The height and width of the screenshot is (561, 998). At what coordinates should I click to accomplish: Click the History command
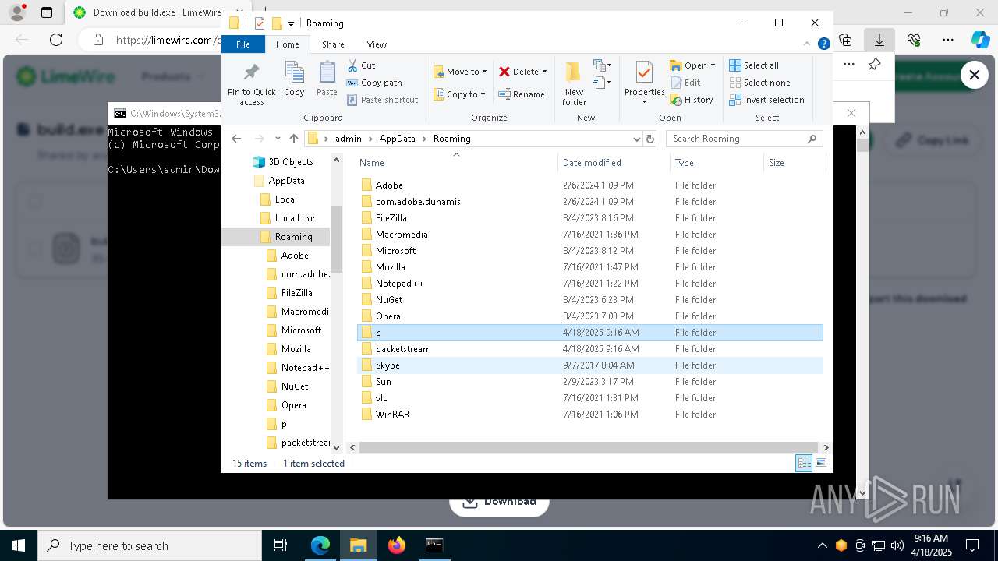pos(692,100)
